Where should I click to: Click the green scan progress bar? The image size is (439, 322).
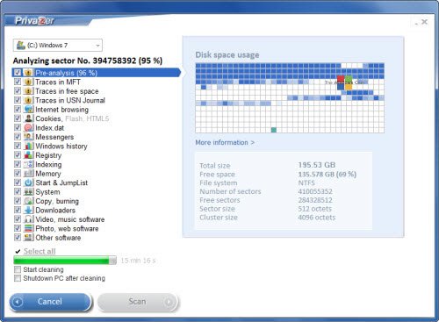tap(65, 261)
